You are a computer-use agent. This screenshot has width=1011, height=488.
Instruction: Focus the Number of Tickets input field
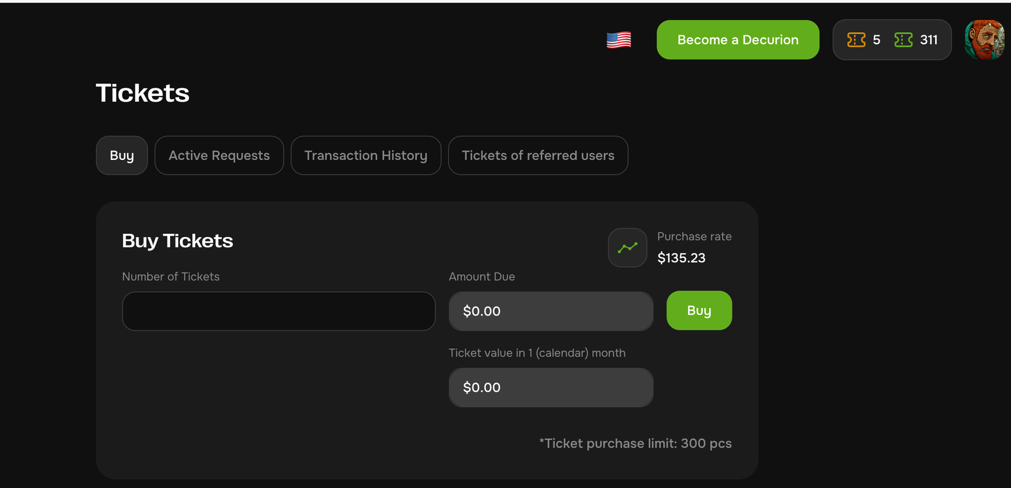pyautogui.click(x=279, y=311)
